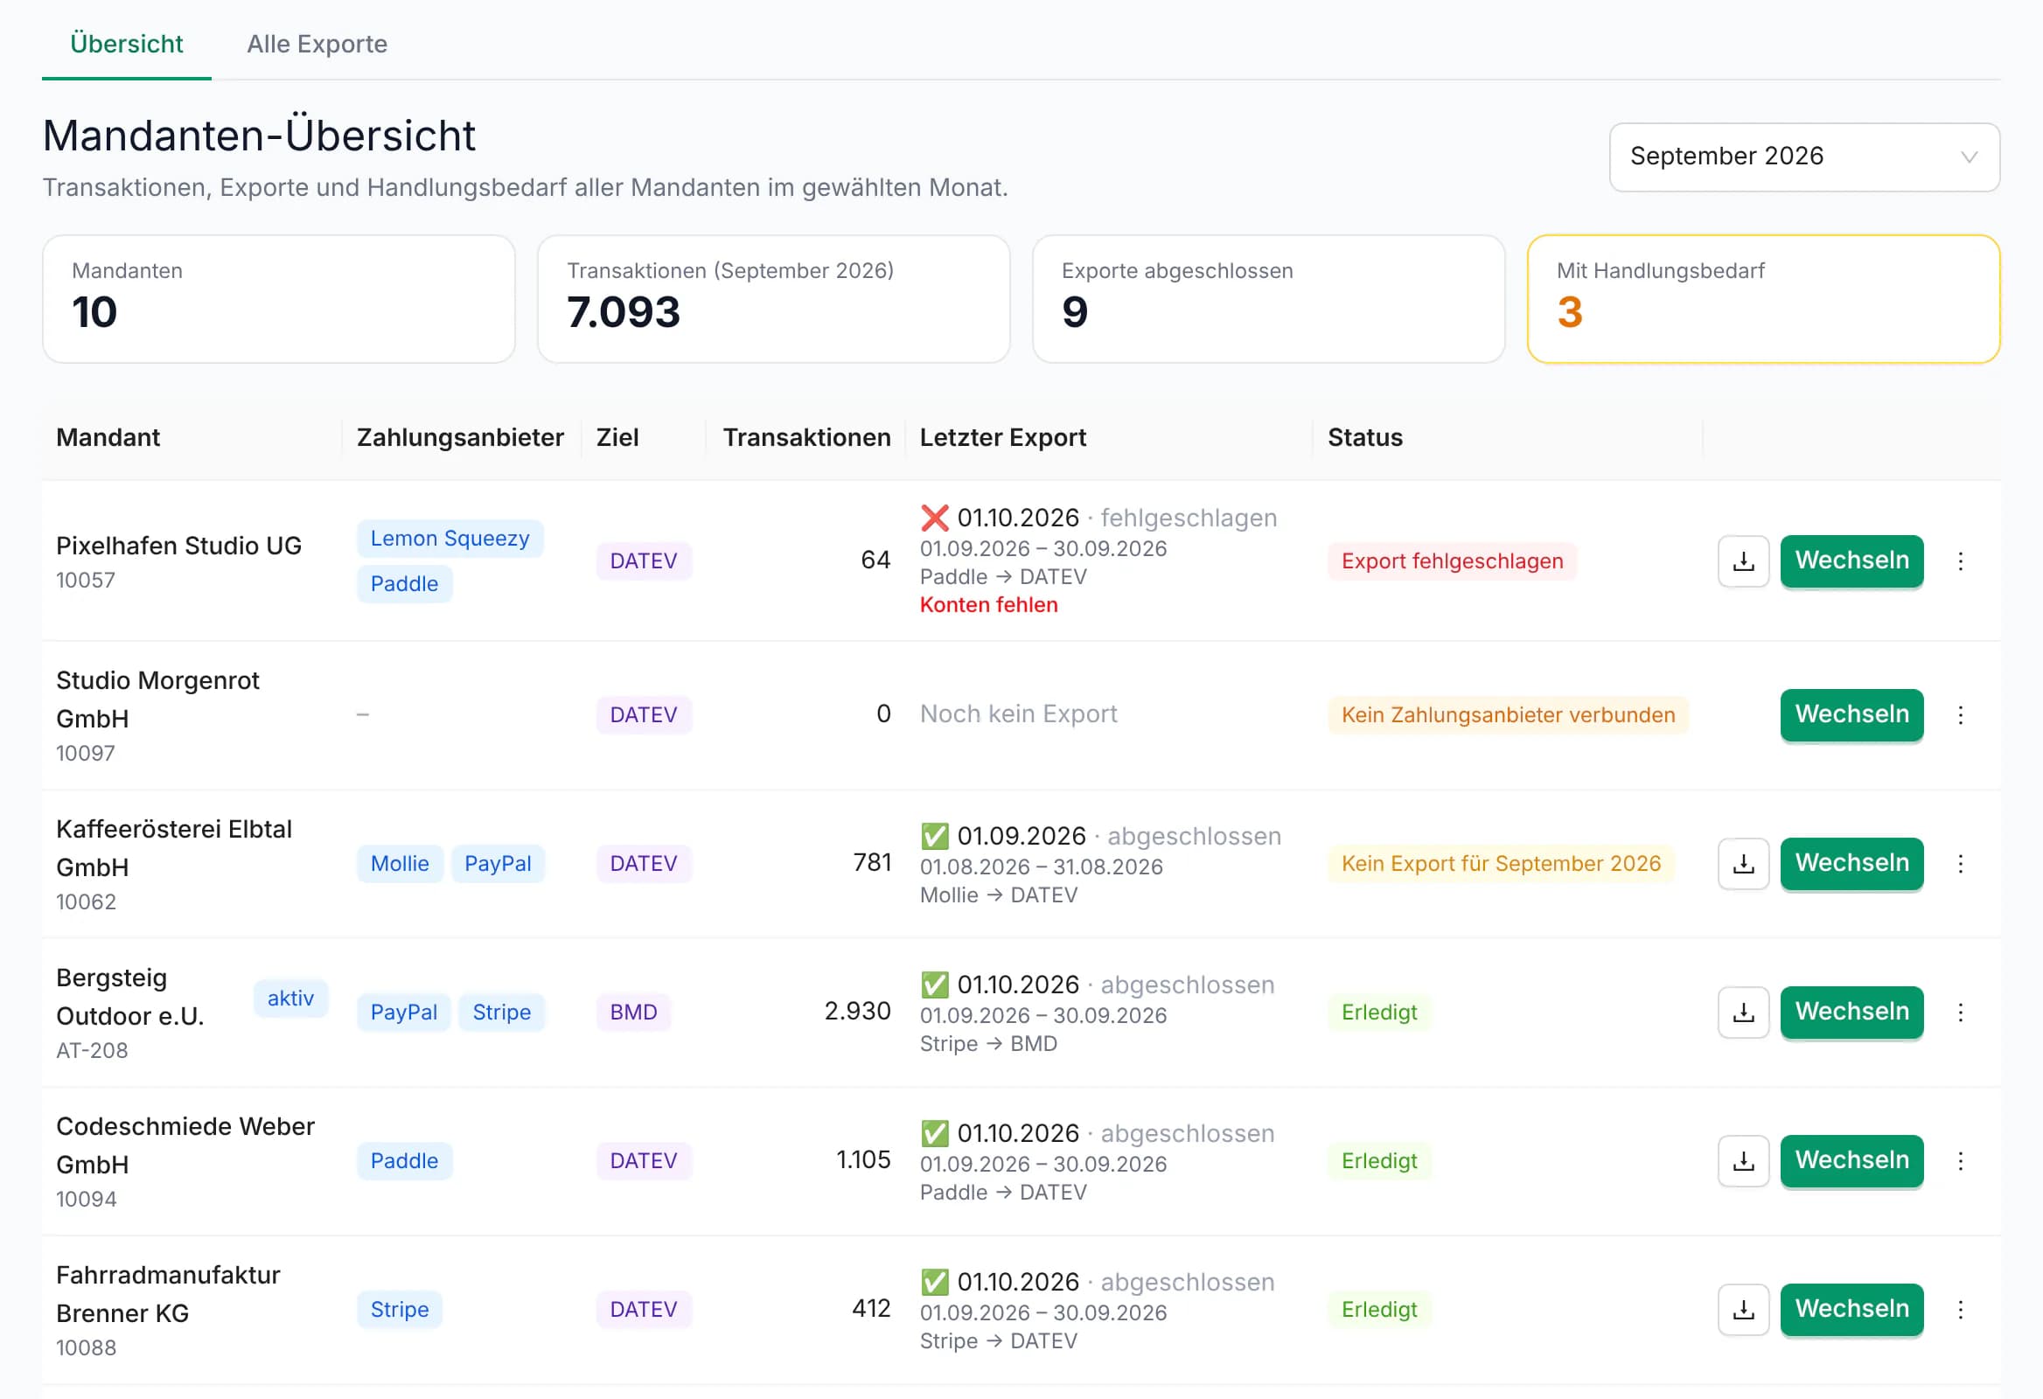Open more options for Pixelhafen Studio UG

point(1961,560)
